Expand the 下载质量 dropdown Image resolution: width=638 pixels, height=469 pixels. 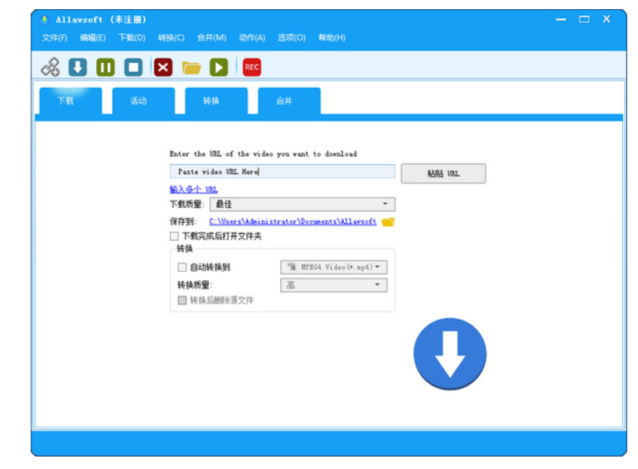click(x=303, y=204)
